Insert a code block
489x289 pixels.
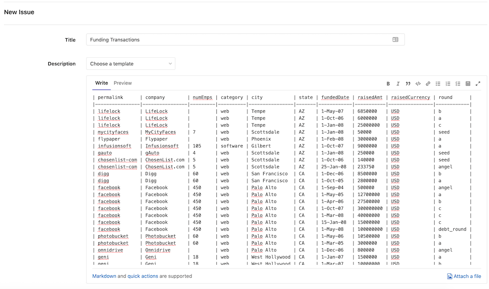(x=418, y=83)
